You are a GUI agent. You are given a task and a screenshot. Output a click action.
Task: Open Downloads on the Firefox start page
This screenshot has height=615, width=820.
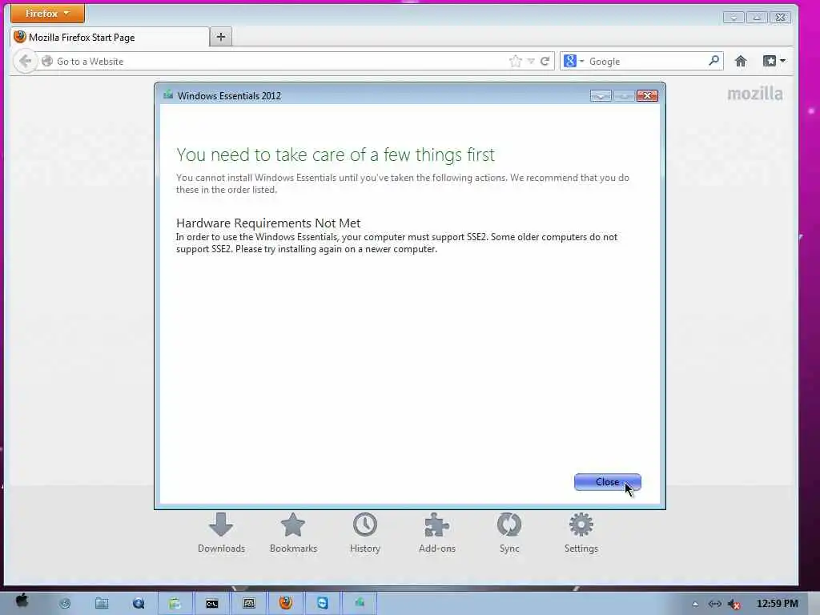point(221,533)
